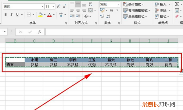Select column G header
183x110 pixels.
click(111, 41)
